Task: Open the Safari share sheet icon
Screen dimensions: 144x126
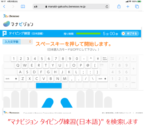Action: (x=119, y=6)
